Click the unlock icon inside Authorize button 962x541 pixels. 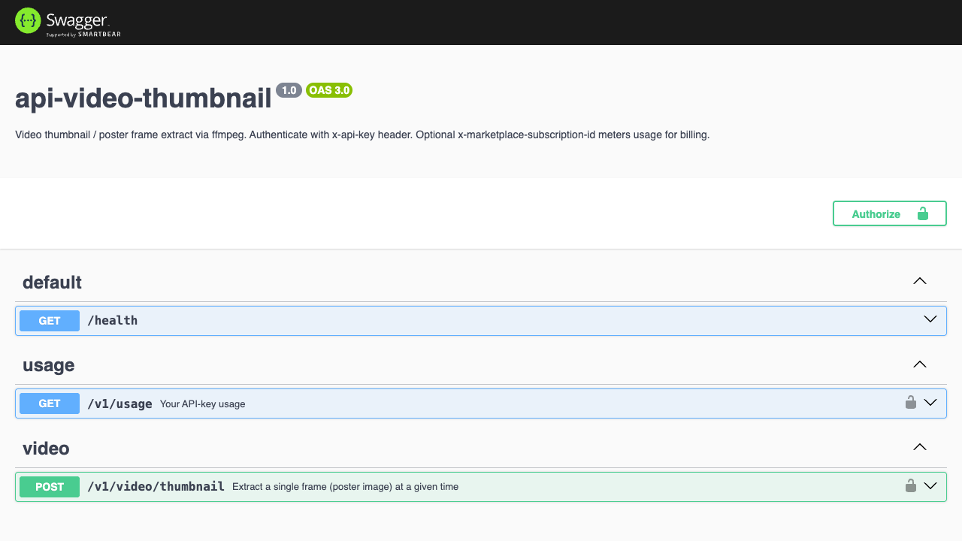[922, 213]
